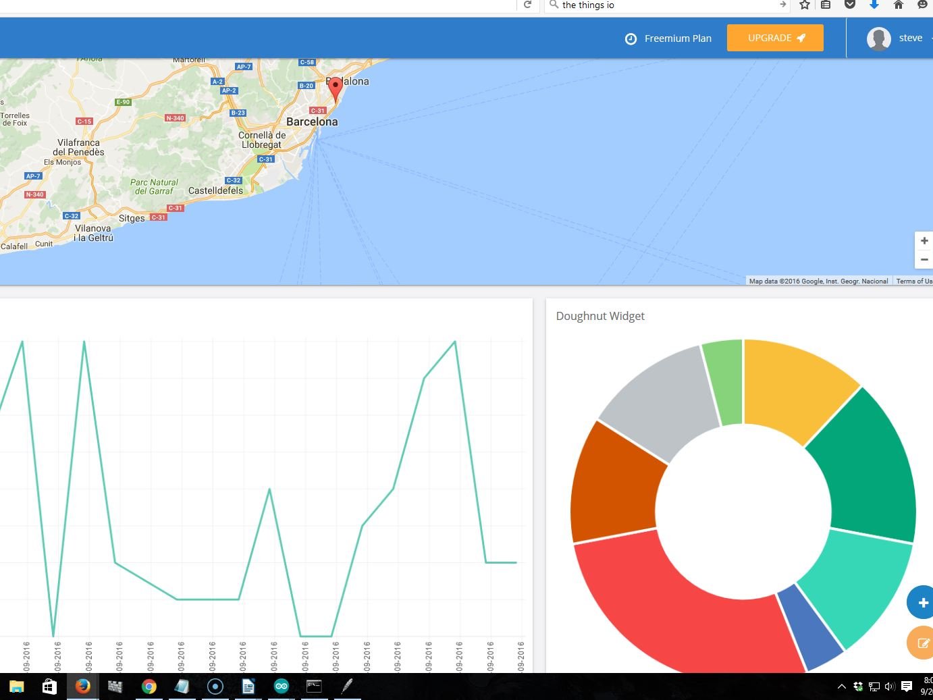Zoom out on the map

(924, 259)
